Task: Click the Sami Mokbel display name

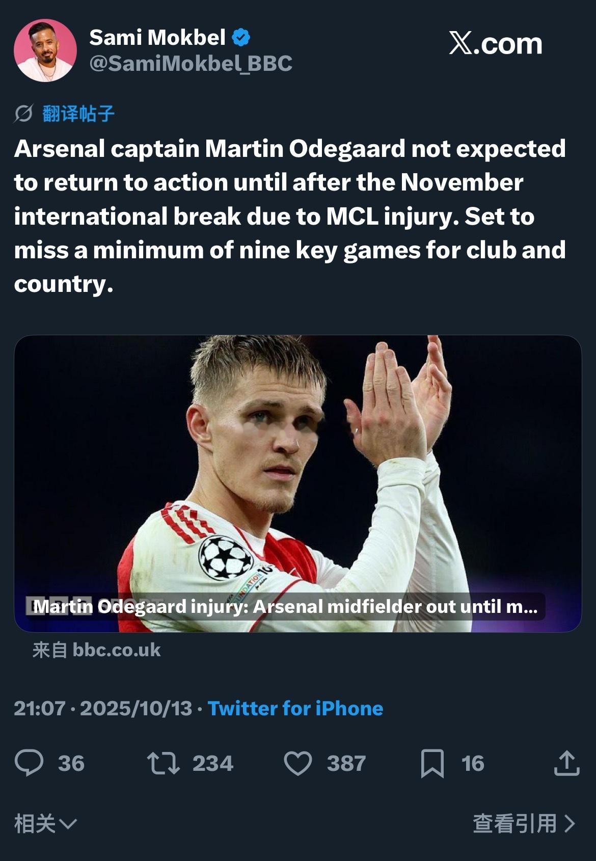Action: (157, 37)
